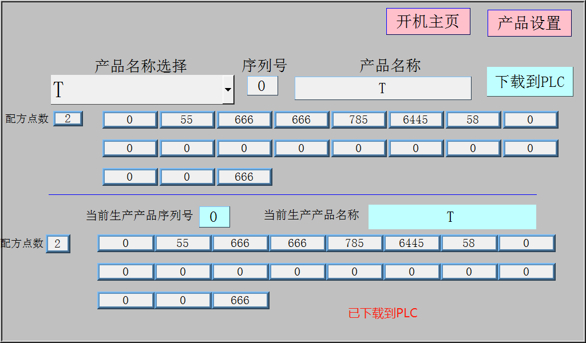Click the 产品名称选择 combo box showing T
This screenshot has width=586, height=343.
tap(136, 90)
